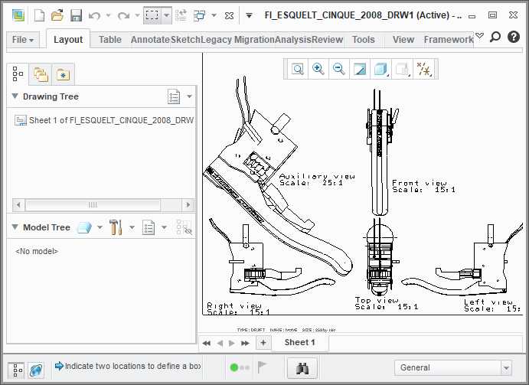Open the Model Tree show dropdown arrow

100,227
